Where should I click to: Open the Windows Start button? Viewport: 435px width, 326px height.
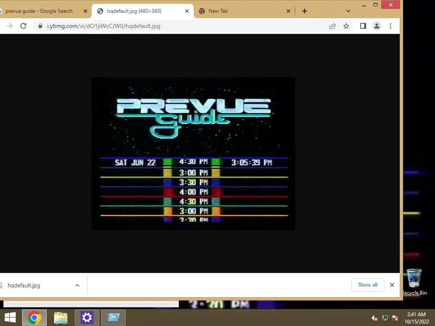point(10,318)
